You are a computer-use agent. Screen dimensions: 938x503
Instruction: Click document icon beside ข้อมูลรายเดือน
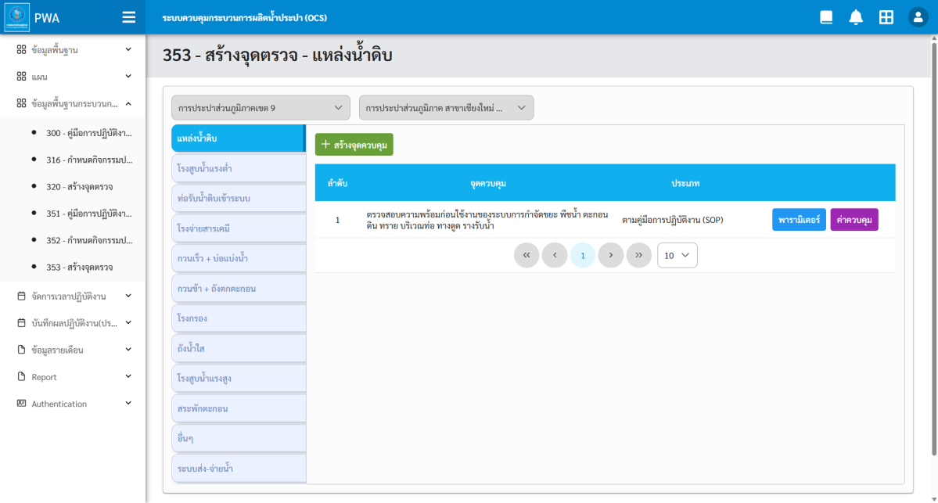coord(22,350)
